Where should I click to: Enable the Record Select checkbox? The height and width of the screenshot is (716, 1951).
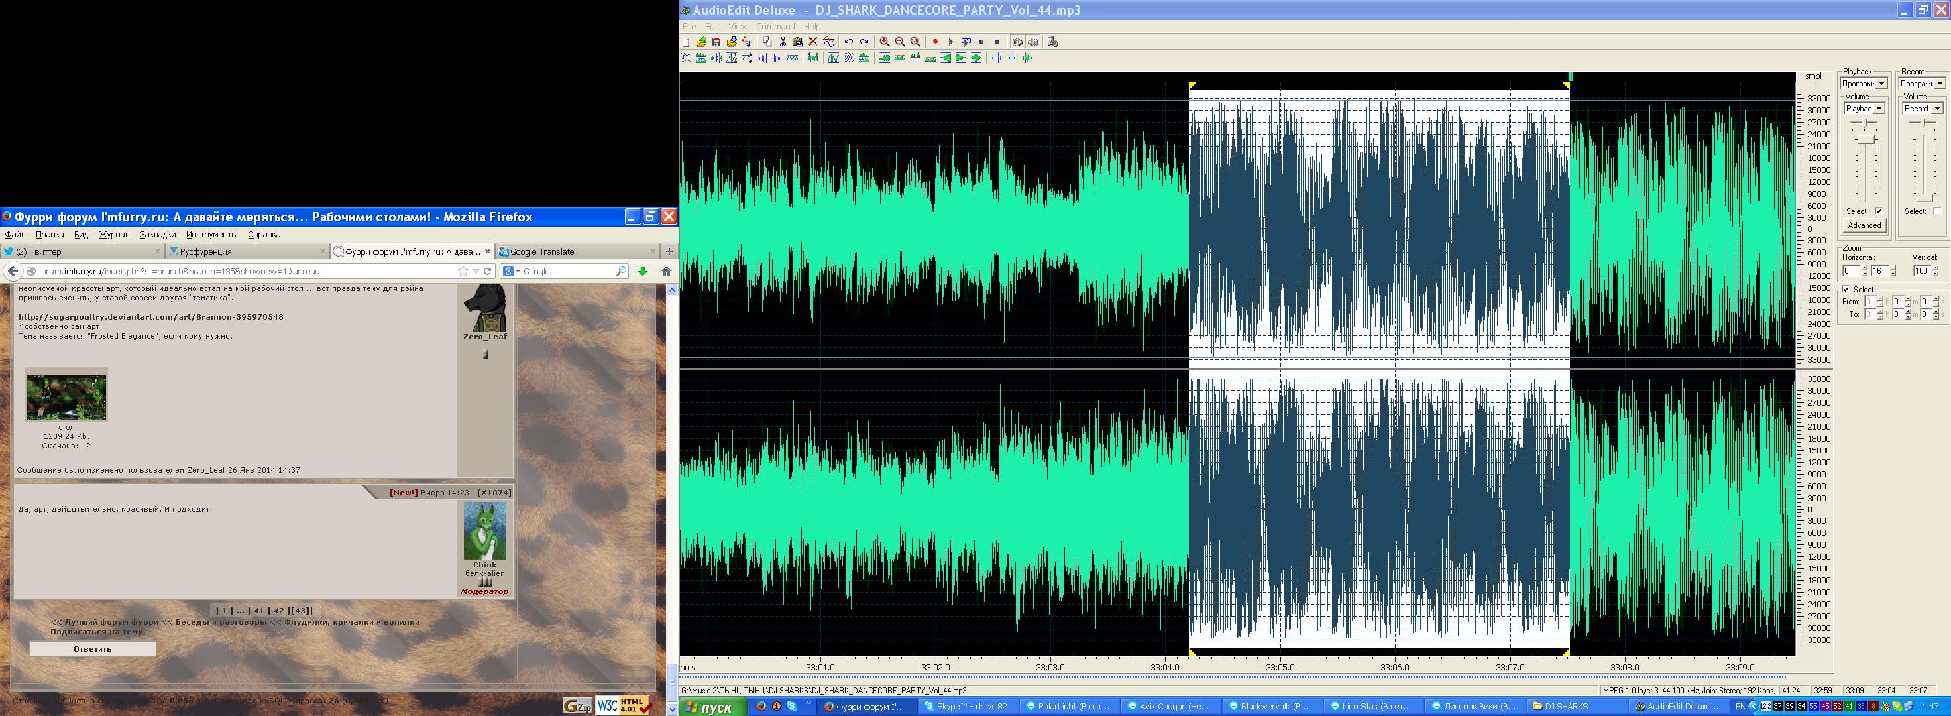point(1936,211)
